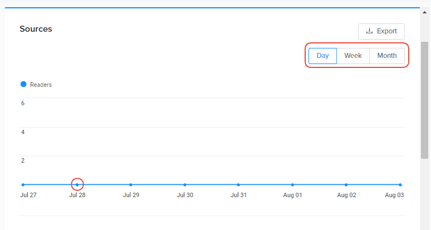This screenshot has width=431, height=230.
Task: Click the Jul 30 axis date label
Action: 185,195
